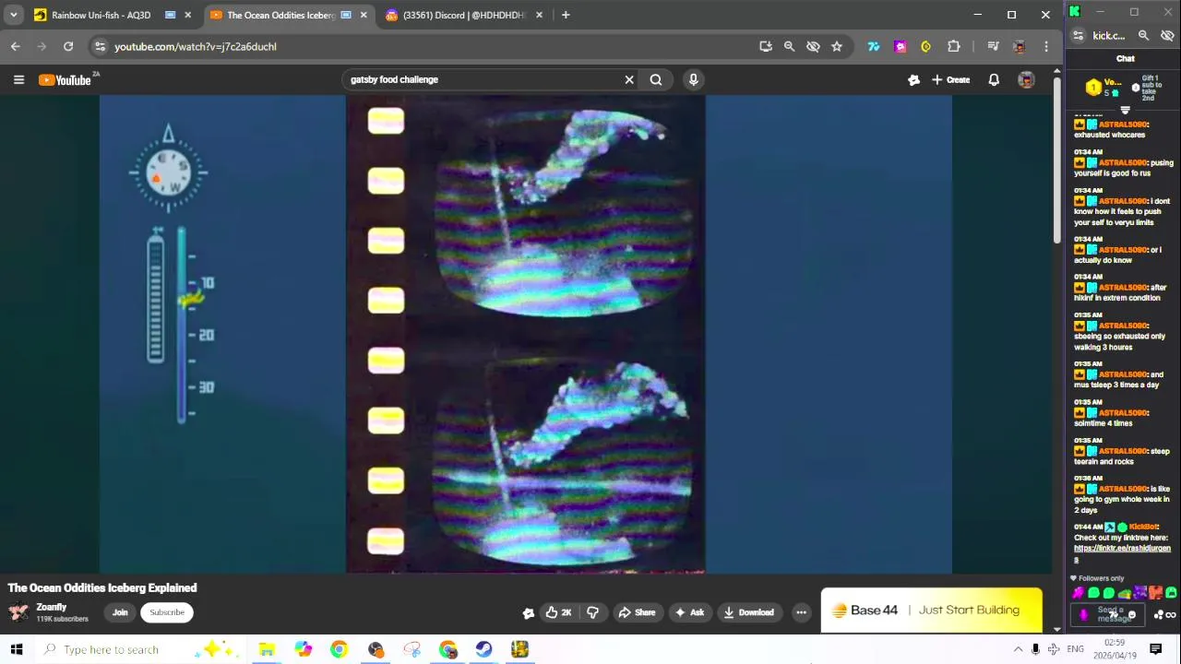
Task: Click the video player frame
Action: (526, 334)
